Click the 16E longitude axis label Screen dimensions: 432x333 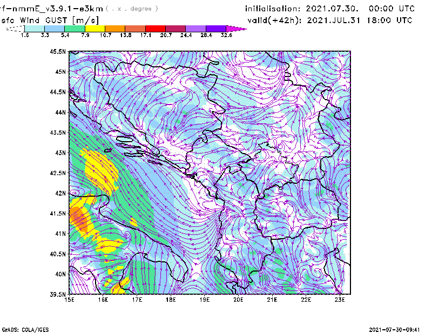pyautogui.click(x=103, y=300)
